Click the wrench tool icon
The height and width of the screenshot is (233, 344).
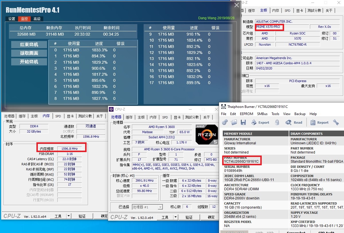(336, 123)
